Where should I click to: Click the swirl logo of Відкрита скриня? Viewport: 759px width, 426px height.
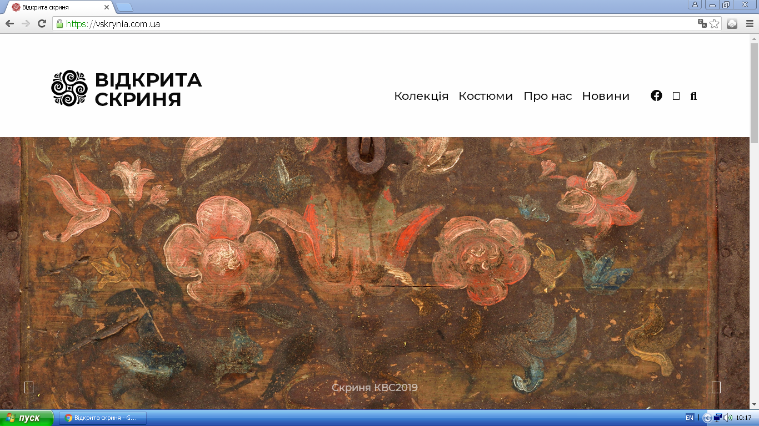(x=69, y=88)
